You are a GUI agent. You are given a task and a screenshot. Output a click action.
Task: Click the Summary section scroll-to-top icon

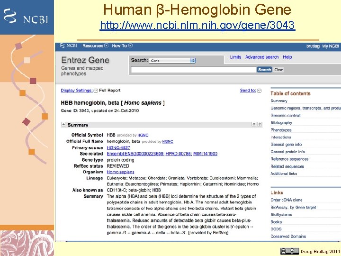[254, 124]
